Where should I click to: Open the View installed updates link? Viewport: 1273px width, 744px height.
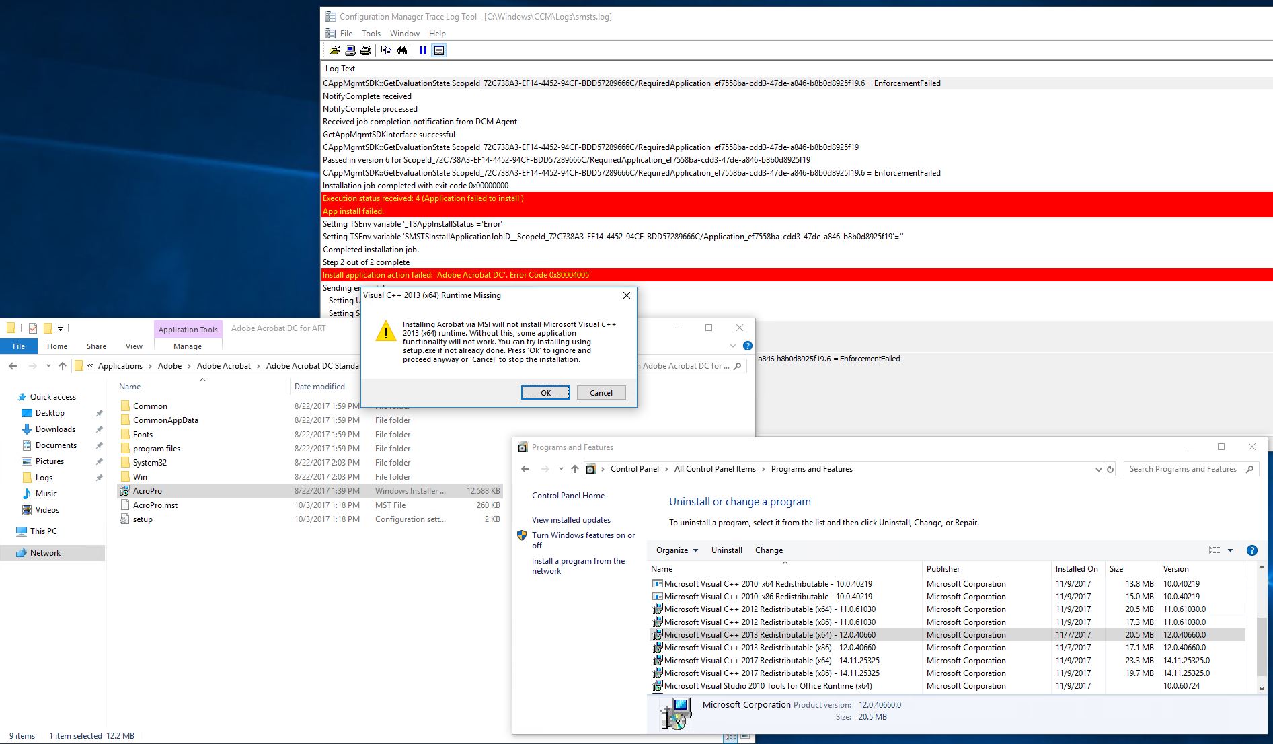click(x=570, y=519)
